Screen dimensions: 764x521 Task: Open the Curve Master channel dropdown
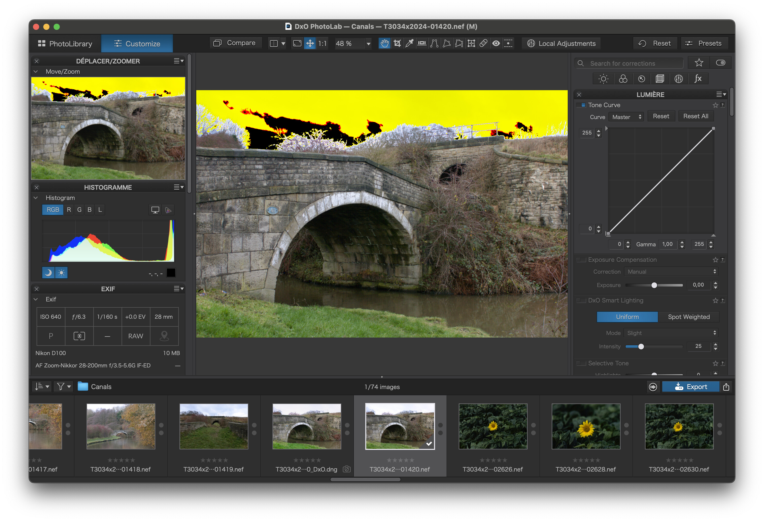point(626,117)
